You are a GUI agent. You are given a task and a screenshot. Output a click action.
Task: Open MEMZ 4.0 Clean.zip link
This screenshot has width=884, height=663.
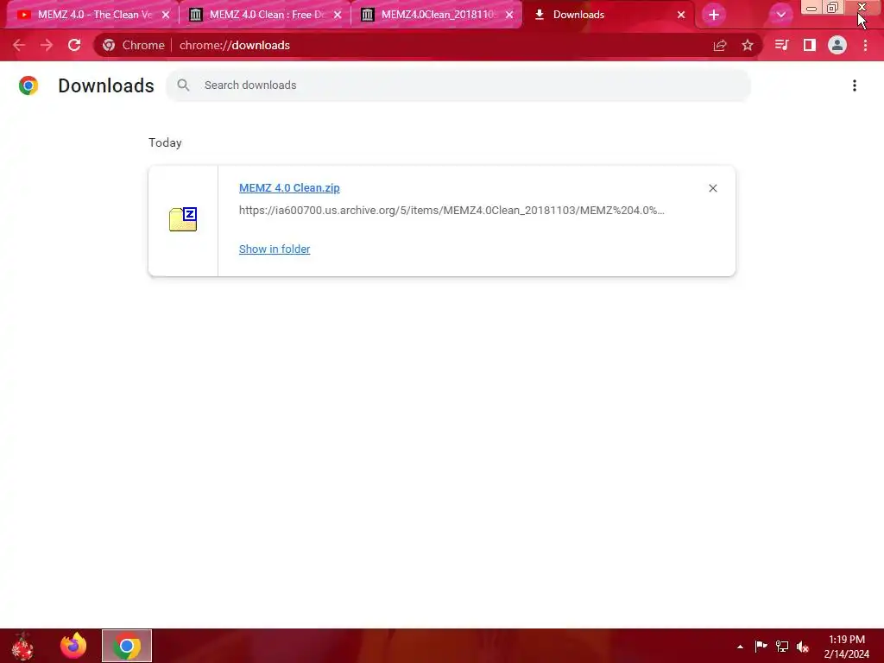(289, 187)
